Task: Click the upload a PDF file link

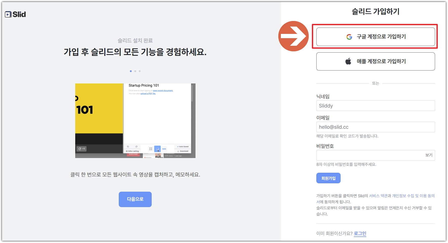Action: click(148, 94)
